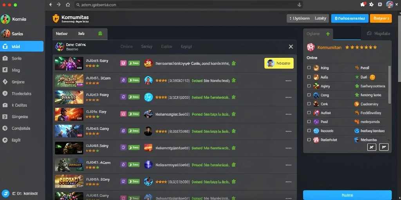This screenshot has height=200, width=401.
Task: Click the green plus icon beside Oplane
Action: pos(328,34)
